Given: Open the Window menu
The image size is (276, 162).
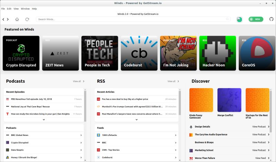Looking at the screenshot, I should pyautogui.click(x=25, y=9).
